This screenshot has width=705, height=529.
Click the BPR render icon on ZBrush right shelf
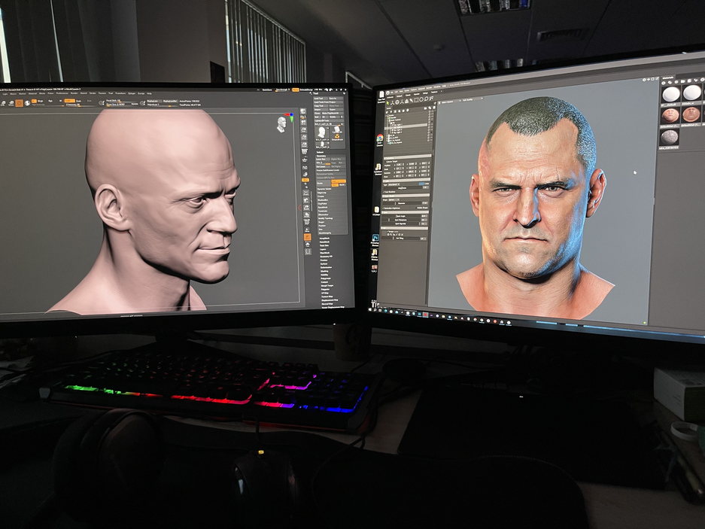click(x=303, y=111)
